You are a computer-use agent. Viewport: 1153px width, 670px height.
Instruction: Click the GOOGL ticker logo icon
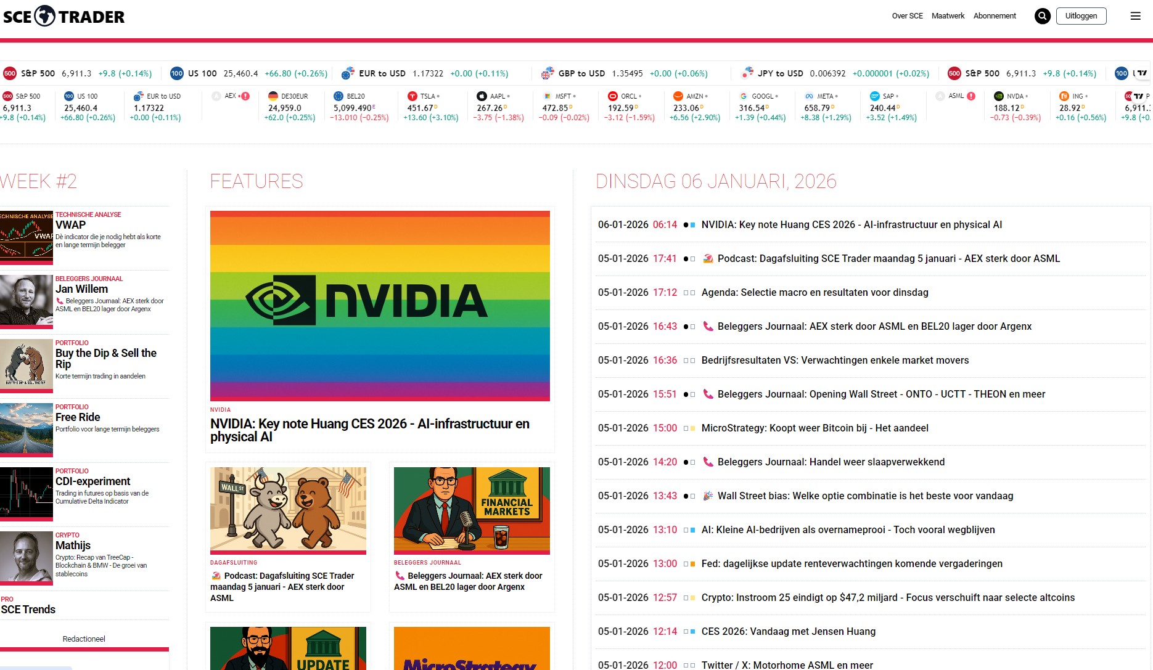point(744,96)
